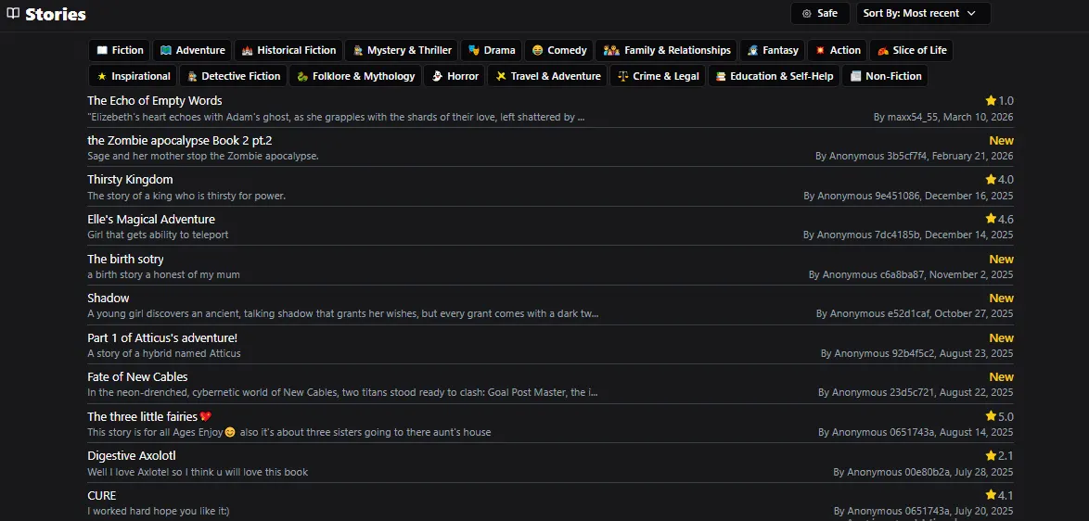Filter stories by Horror genre

coord(455,76)
